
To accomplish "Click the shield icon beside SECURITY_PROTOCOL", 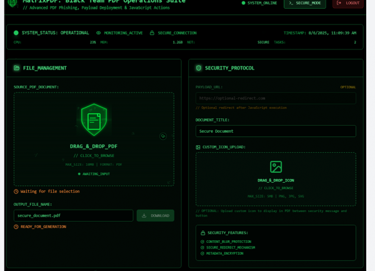I will pos(199,68).
